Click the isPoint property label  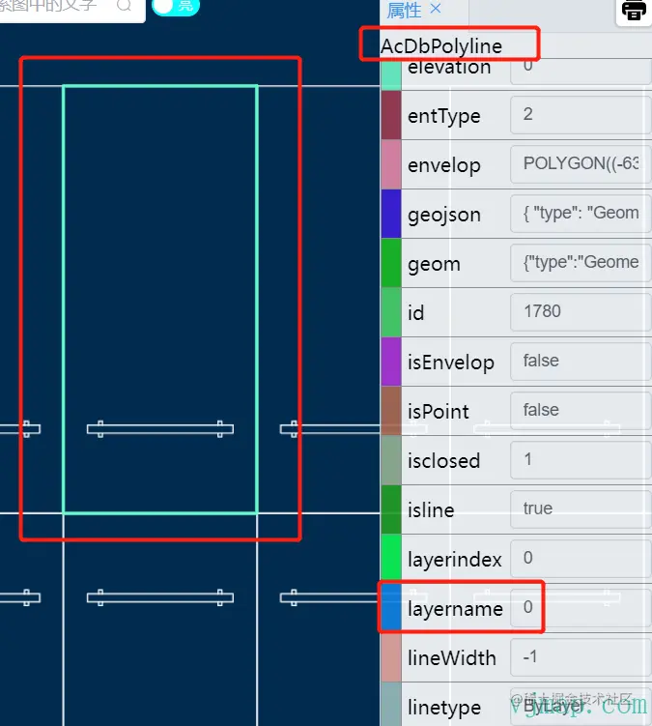click(x=438, y=411)
